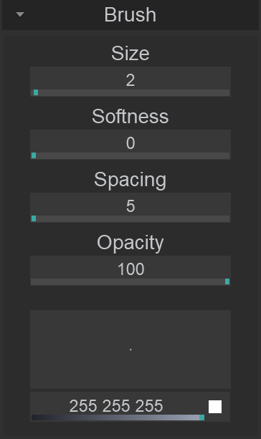Click the Softness slider teal handle
Screen dimensions: 261x439
tap(34, 155)
